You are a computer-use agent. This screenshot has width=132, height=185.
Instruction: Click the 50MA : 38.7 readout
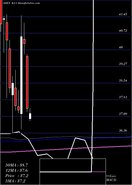click(x=17, y=165)
